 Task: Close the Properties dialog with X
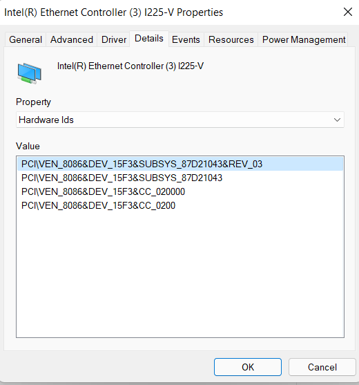pos(348,12)
